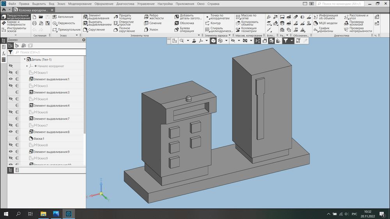Open МЦХ модели mass properties
390x219 pixels.
[x=325, y=23]
